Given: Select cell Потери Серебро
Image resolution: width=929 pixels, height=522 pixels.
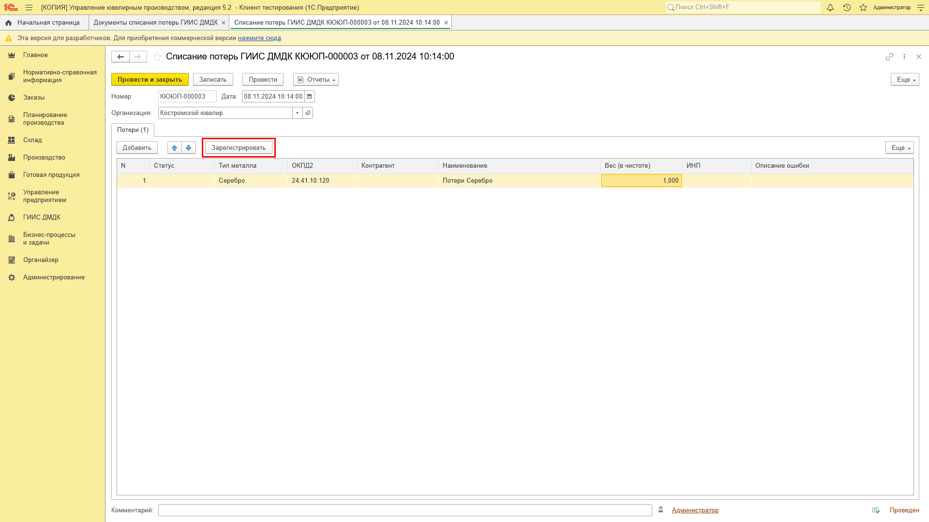Looking at the screenshot, I should [x=519, y=181].
